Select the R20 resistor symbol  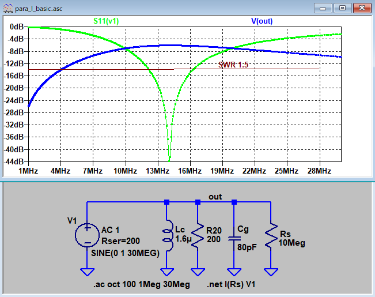click(x=198, y=235)
